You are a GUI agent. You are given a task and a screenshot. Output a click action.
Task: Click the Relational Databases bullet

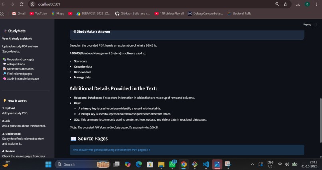(x=134, y=98)
